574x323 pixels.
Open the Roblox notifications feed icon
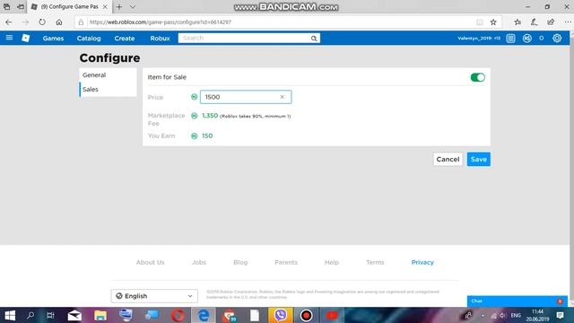(510, 38)
